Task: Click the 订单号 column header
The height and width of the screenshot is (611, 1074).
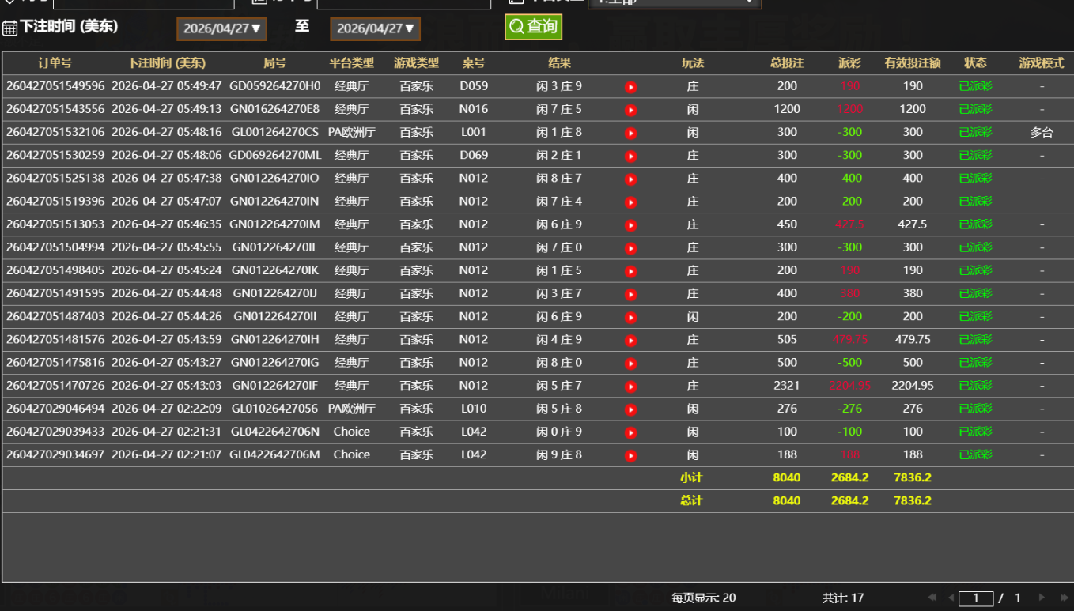Action: click(55, 63)
